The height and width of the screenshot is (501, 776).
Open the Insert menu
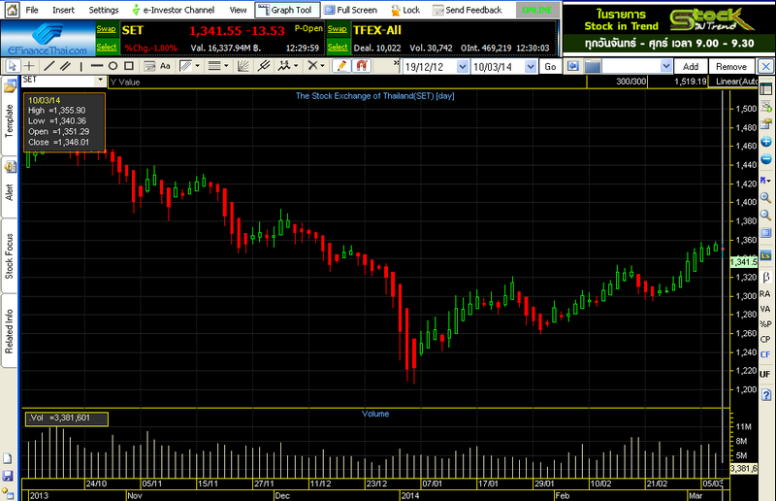click(x=63, y=10)
